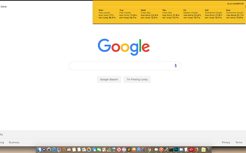Image resolution: width=246 pixels, height=153 pixels.
Task: Open the Privacy footer link
Action: (226, 142)
